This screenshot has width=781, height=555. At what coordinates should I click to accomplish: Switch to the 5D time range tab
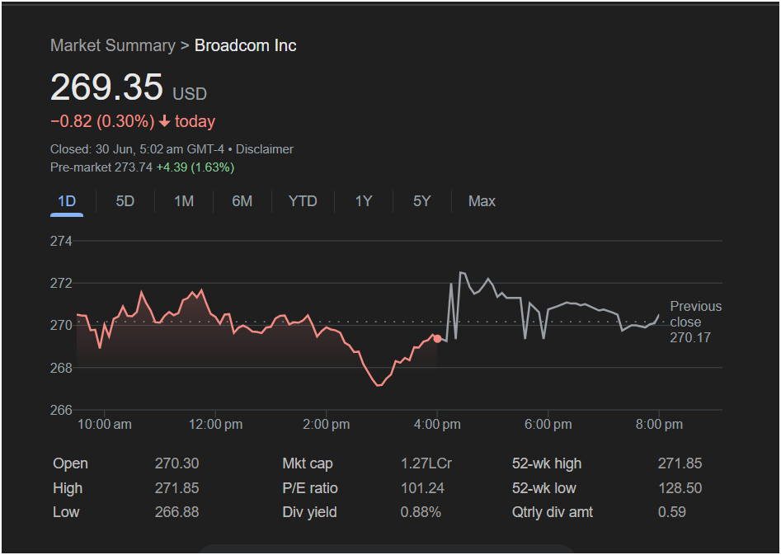(125, 201)
